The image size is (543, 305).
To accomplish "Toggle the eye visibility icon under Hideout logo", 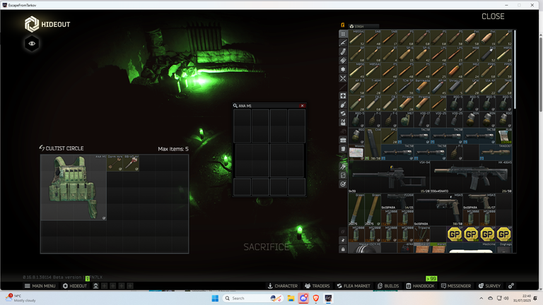I will (32, 44).
